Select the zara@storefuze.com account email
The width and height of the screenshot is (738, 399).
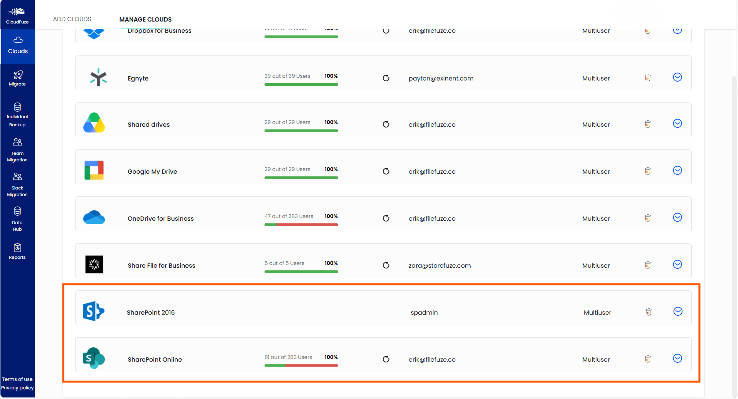440,266
